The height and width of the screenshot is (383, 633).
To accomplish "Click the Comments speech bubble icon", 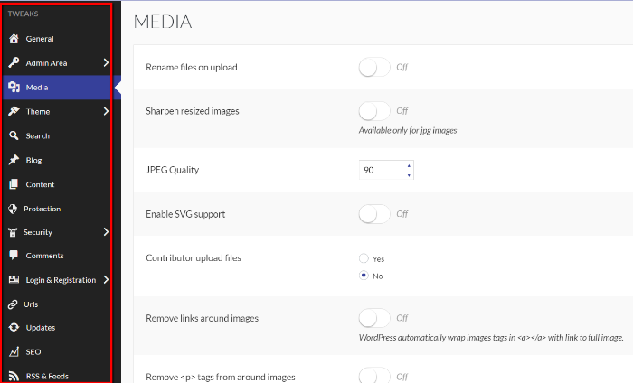I will [14, 256].
